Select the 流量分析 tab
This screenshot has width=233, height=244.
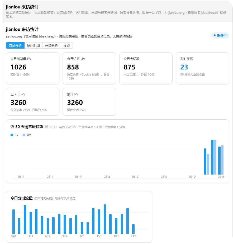coord(15,45)
